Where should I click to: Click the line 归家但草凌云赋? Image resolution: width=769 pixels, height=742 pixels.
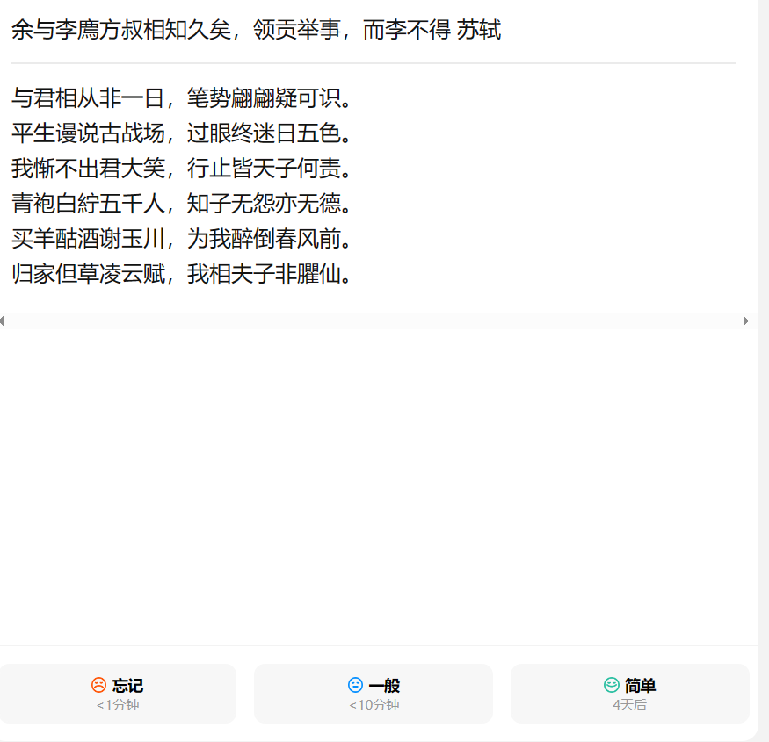tap(88, 273)
